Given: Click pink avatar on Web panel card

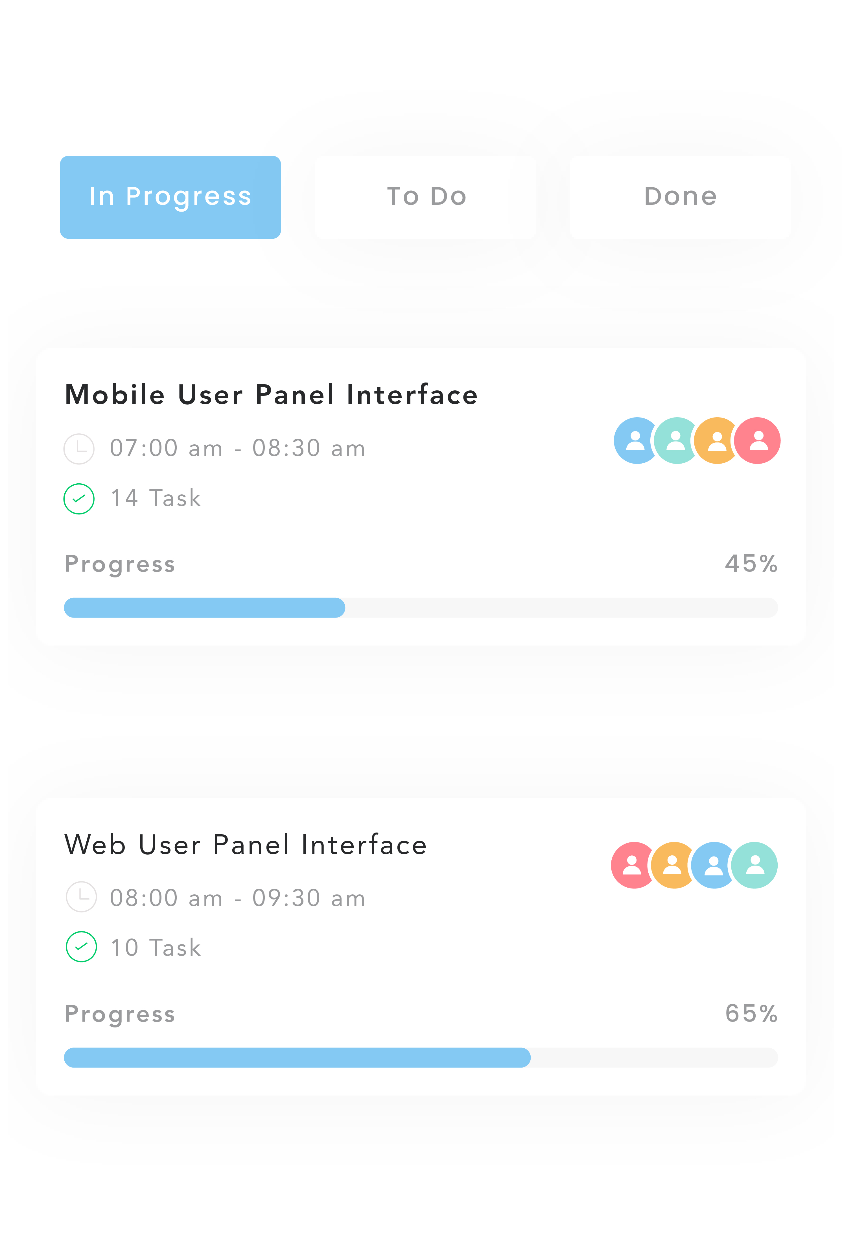Looking at the screenshot, I should coord(630,865).
